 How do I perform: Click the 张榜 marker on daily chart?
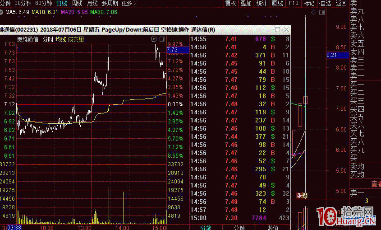[x=302, y=196]
